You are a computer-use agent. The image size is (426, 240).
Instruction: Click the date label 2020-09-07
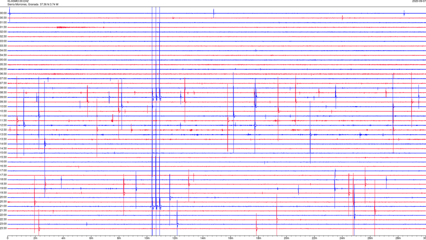pyautogui.click(x=419, y=1)
